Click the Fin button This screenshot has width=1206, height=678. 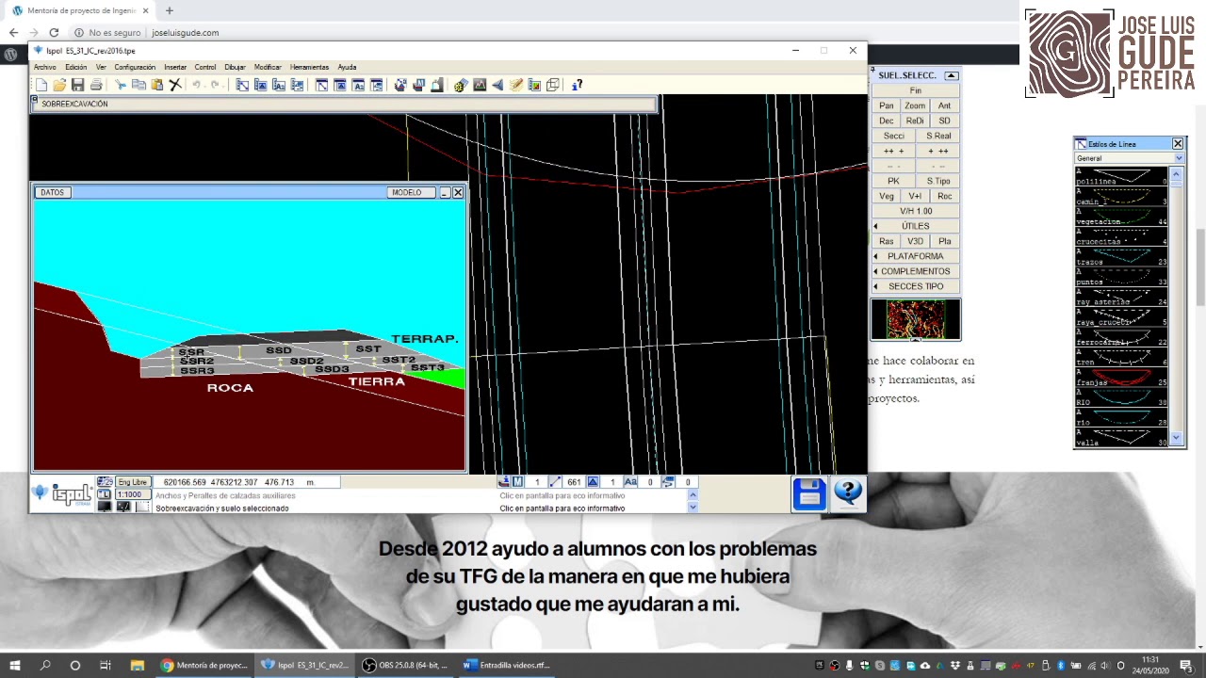(915, 90)
